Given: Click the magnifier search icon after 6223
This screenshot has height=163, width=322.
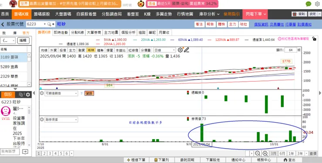Looking at the screenshot, I should tap(49, 24).
